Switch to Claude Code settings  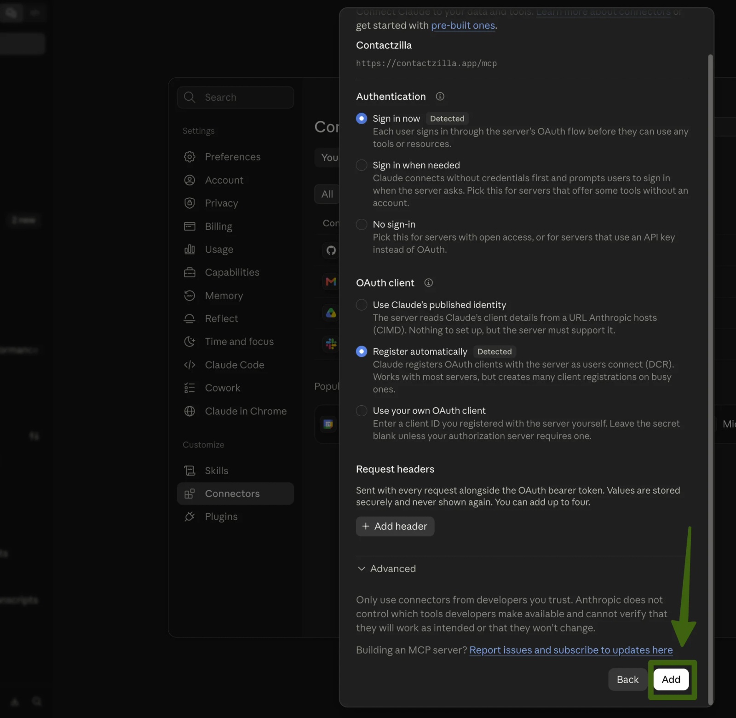235,365
